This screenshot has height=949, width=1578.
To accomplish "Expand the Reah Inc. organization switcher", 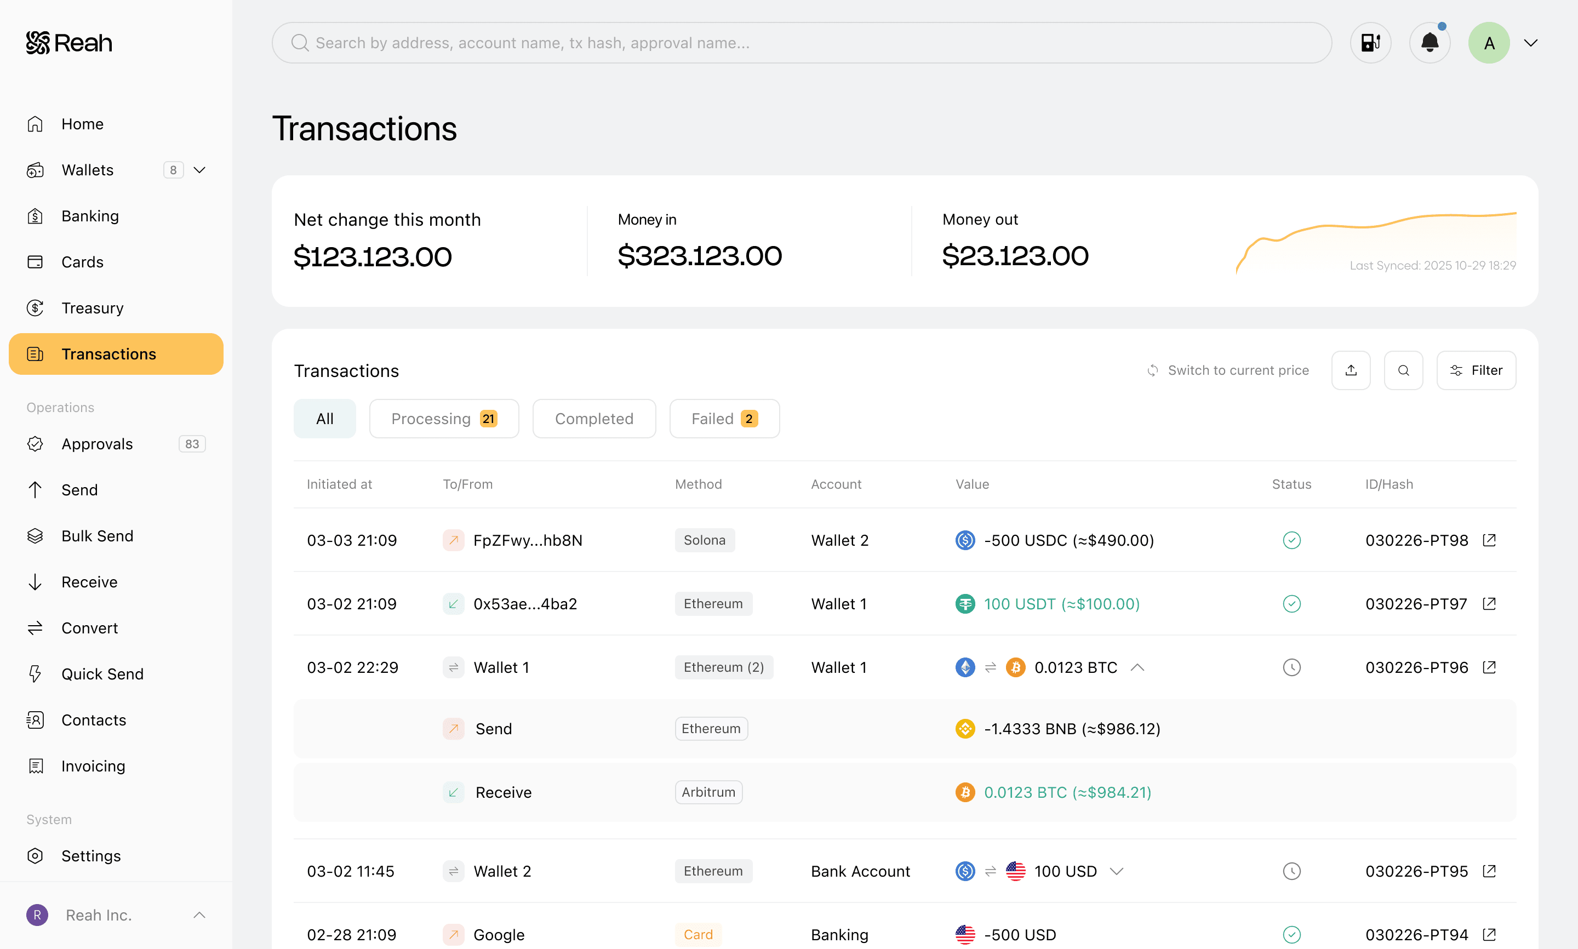I will [x=199, y=915].
